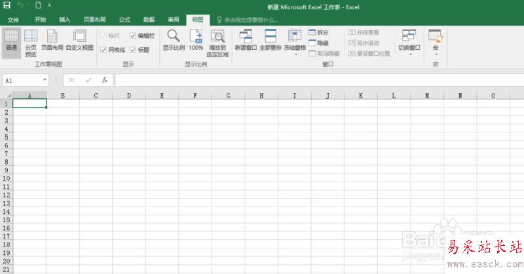Viewport: 524px width, 274px height.
Task: Click 并排查看 view side by side
Action: pyautogui.click(x=364, y=33)
